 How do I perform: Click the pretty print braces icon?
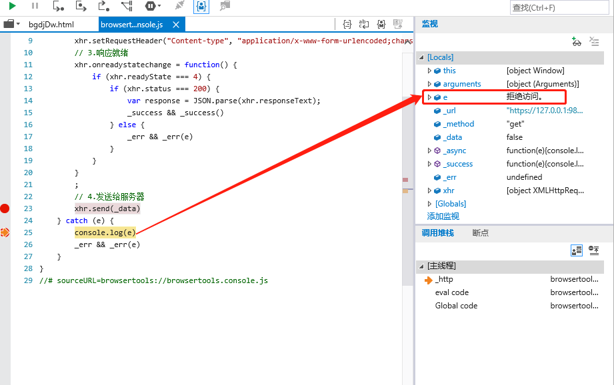point(347,24)
